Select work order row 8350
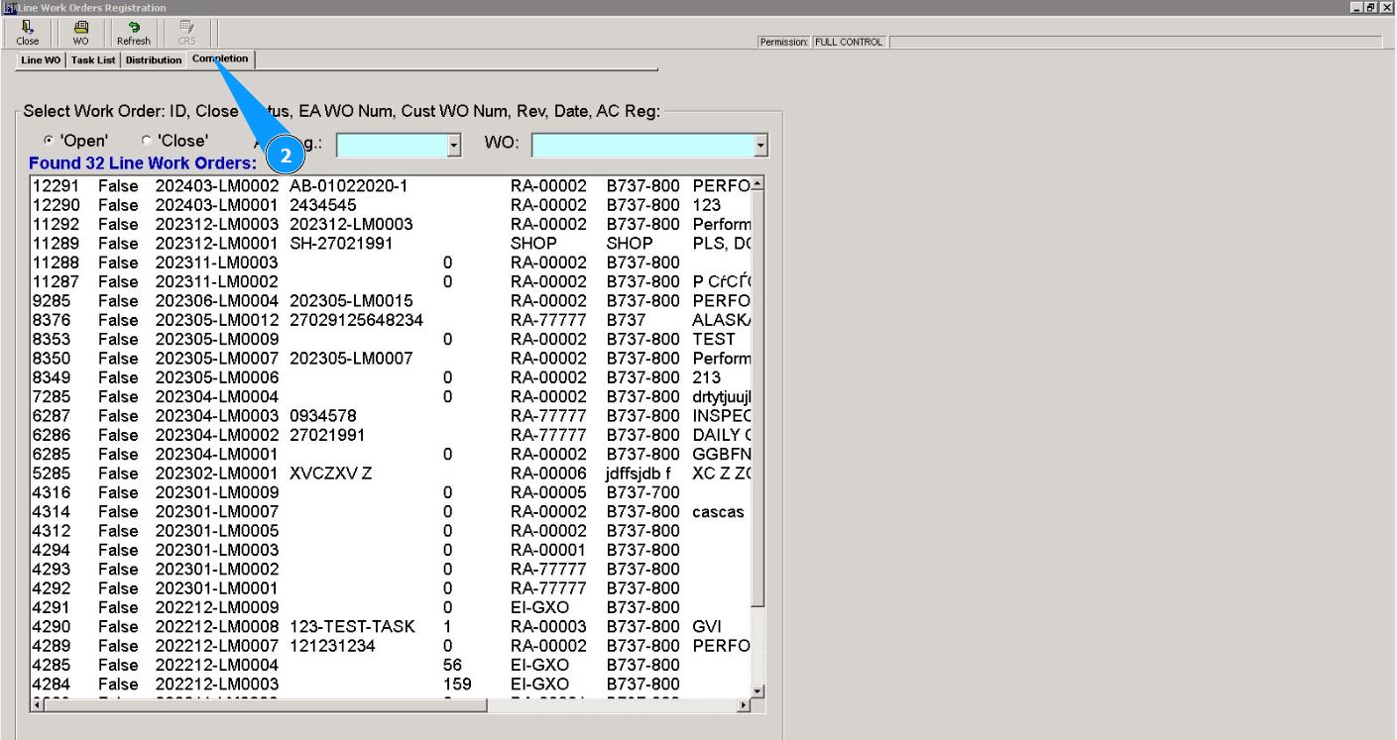This screenshot has height=740, width=1397. pyautogui.click(x=391, y=359)
